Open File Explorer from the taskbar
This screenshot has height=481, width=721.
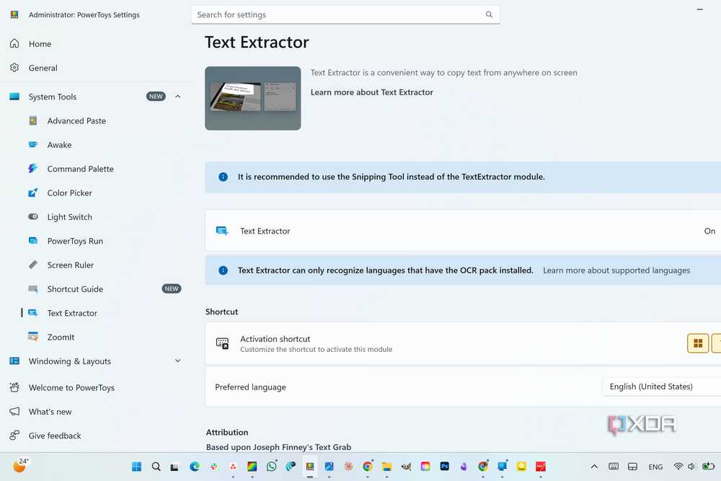tap(386, 467)
